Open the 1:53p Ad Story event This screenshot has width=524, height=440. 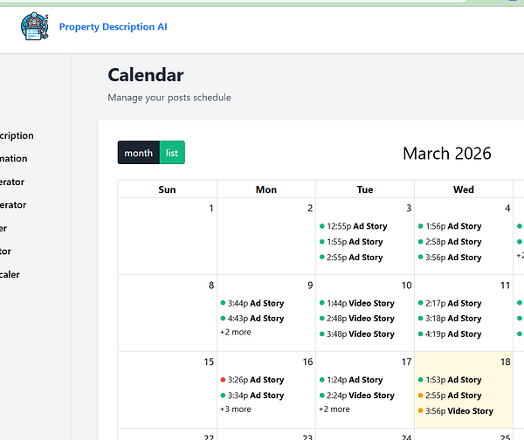click(x=450, y=380)
